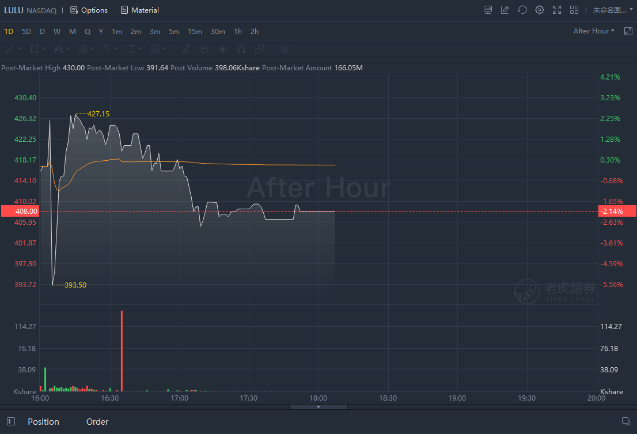Viewport: 637px width, 434px height.
Task: Select the wave pattern drawing tool
Action: (x=59, y=49)
